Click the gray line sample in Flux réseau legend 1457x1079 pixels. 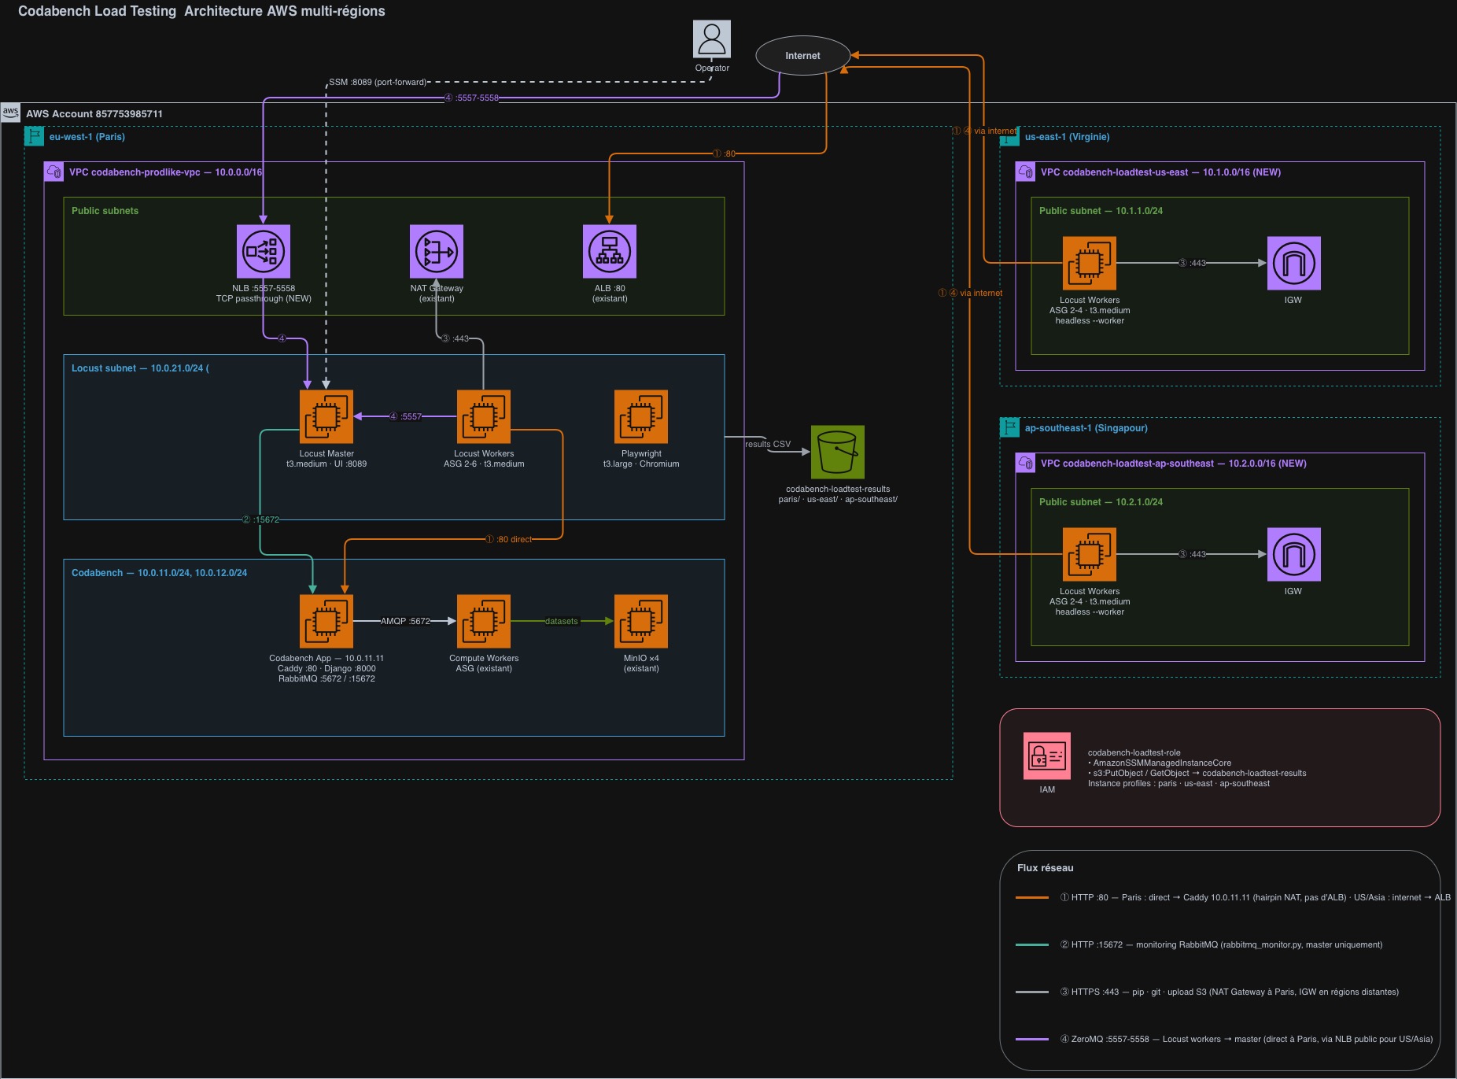(x=1032, y=992)
